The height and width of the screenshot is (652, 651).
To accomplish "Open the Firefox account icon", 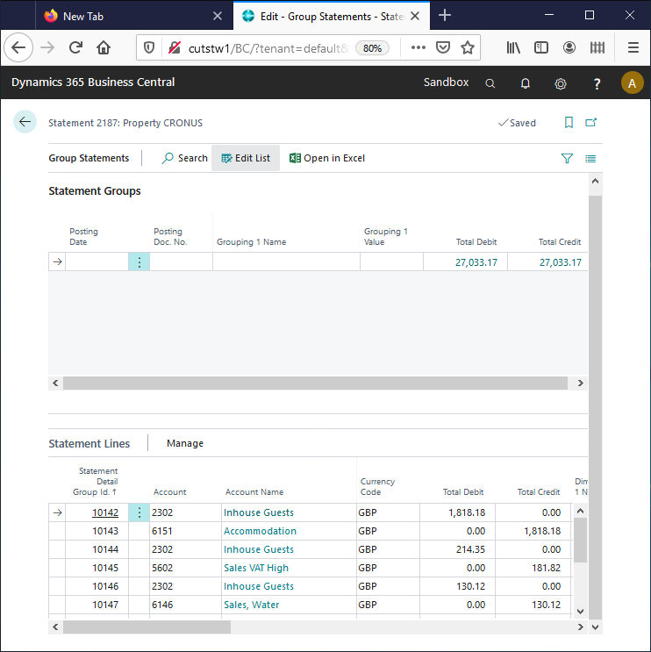I will [569, 47].
